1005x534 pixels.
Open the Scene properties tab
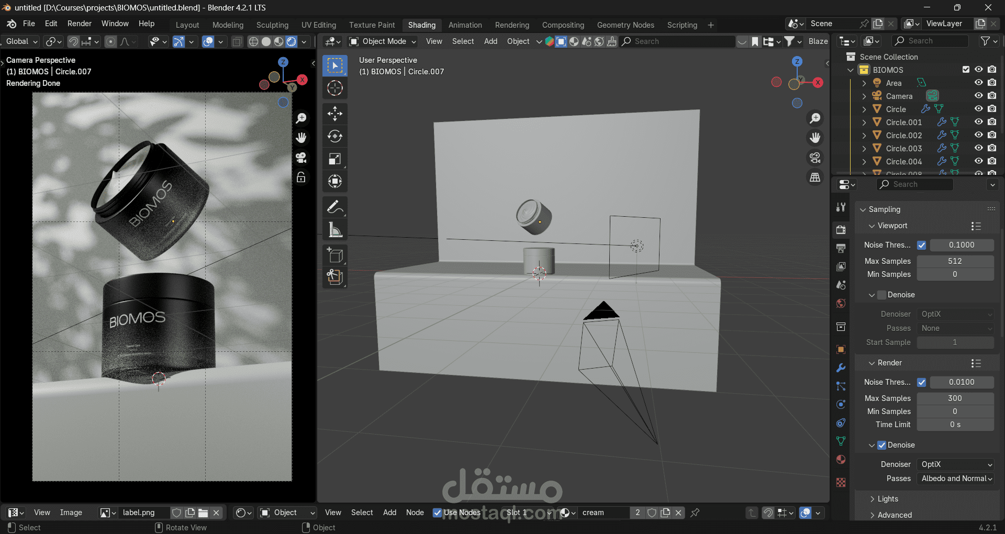[x=841, y=285]
